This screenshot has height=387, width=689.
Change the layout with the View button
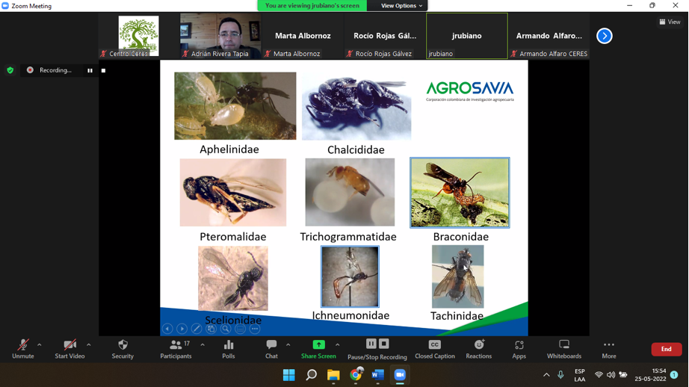(670, 22)
